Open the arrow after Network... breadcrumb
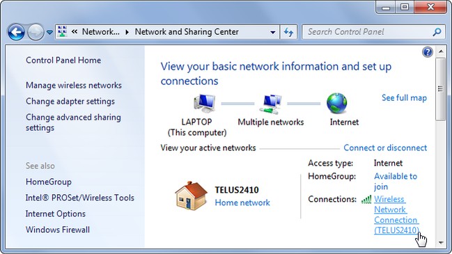Screen dimensions: 452x254 click(127, 32)
